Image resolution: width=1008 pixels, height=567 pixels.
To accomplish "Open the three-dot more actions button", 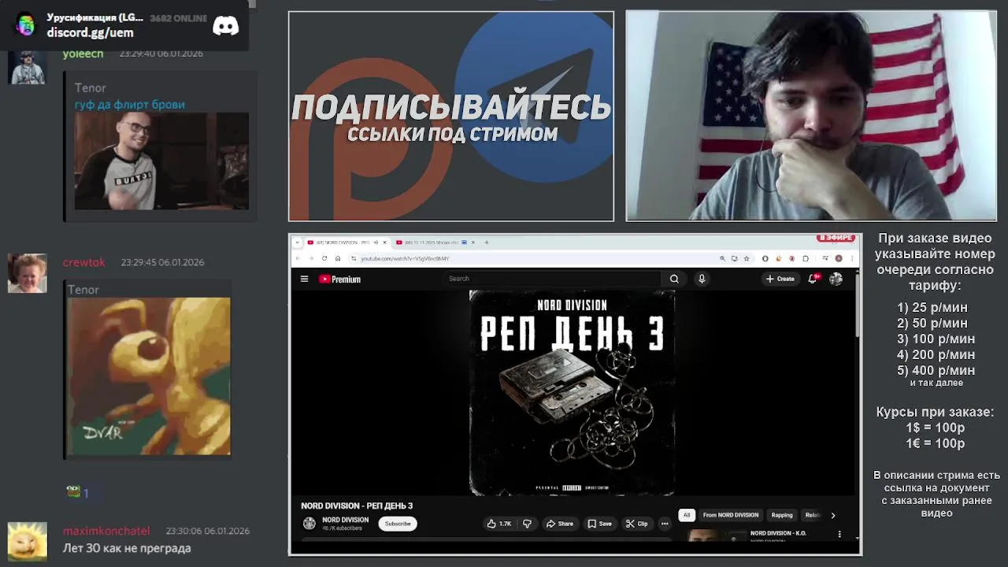I will coord(665,524).
